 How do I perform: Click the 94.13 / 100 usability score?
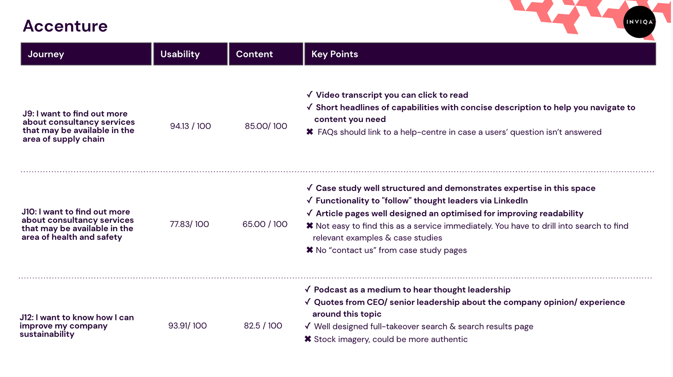coord(190,126)
